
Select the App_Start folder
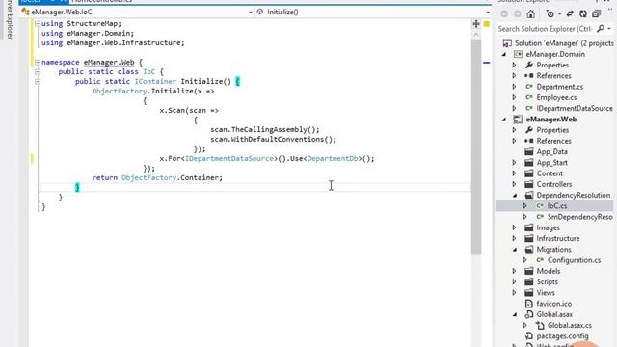click(x=551, y=163)
